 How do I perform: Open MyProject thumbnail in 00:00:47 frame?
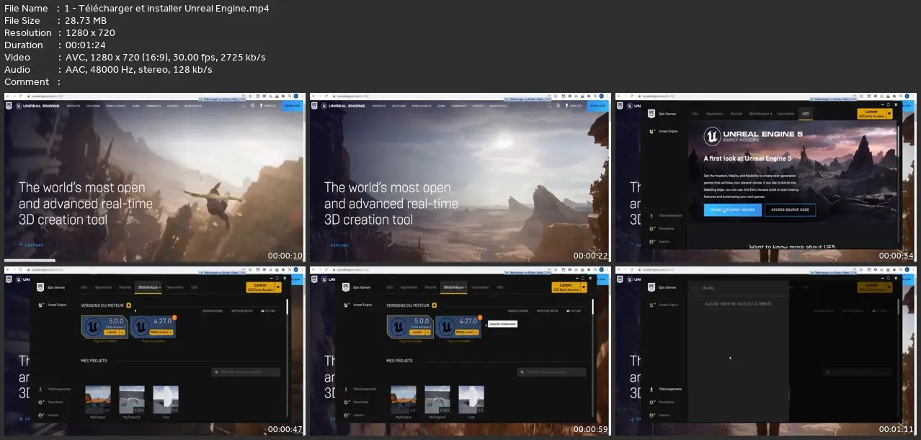[98, 400]
